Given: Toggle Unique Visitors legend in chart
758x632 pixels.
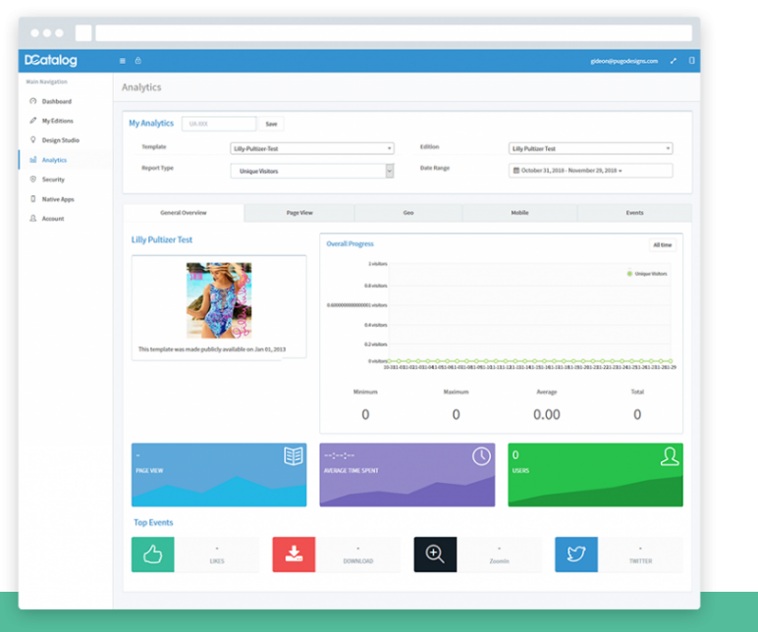Looking at the screenshot, I should click(647, 274).
